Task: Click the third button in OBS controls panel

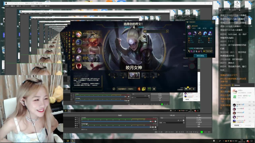Action: click(x=199, y=122)
